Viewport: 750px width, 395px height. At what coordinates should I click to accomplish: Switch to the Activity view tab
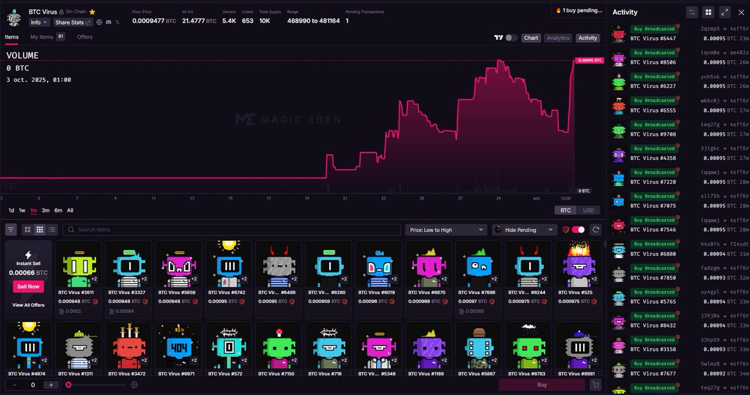pos(588,38)
